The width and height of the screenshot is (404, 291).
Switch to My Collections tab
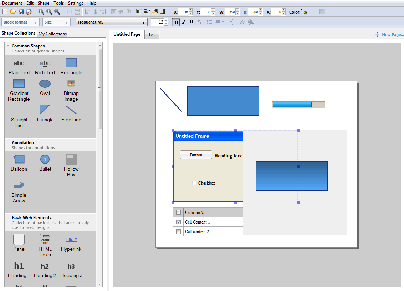52,34
